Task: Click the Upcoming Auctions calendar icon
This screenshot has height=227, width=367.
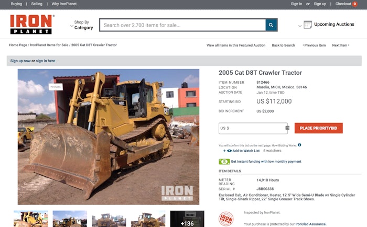Action: [308, 25]
